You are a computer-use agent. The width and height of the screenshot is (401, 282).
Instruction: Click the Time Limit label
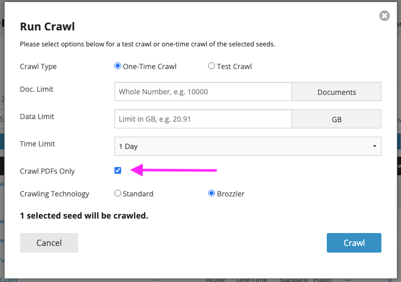click(37, 144)
